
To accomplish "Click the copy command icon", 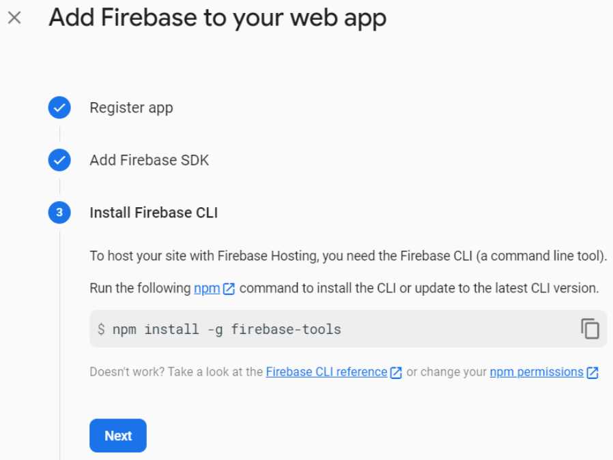I will pos(592,328).
